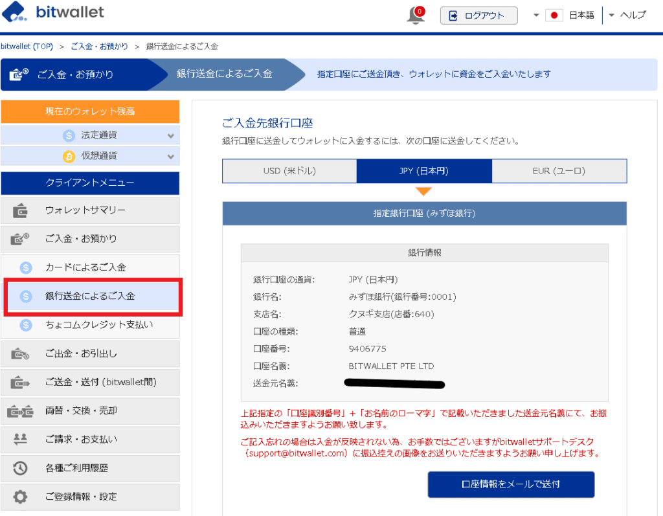
Task: Click the ログアウト button
Action: [x=478, y=16]
